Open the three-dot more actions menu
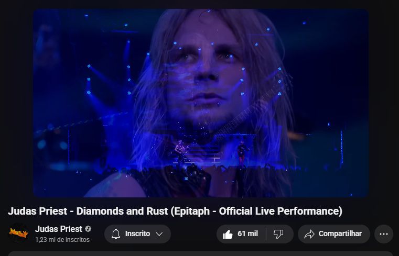The width and height of the screenshot is (399, 256). point(383,234)
